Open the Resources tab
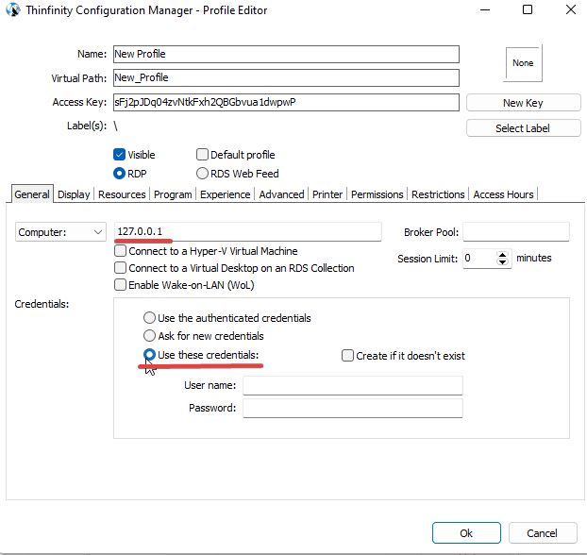This screenshot has width=587, height=555. click(x=122, y=194)
